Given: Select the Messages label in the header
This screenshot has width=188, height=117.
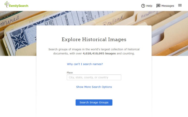Looking at the screenshot, I should coord(168,6).
